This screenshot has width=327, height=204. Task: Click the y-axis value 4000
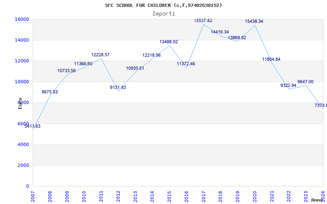(x=23, y=144)
